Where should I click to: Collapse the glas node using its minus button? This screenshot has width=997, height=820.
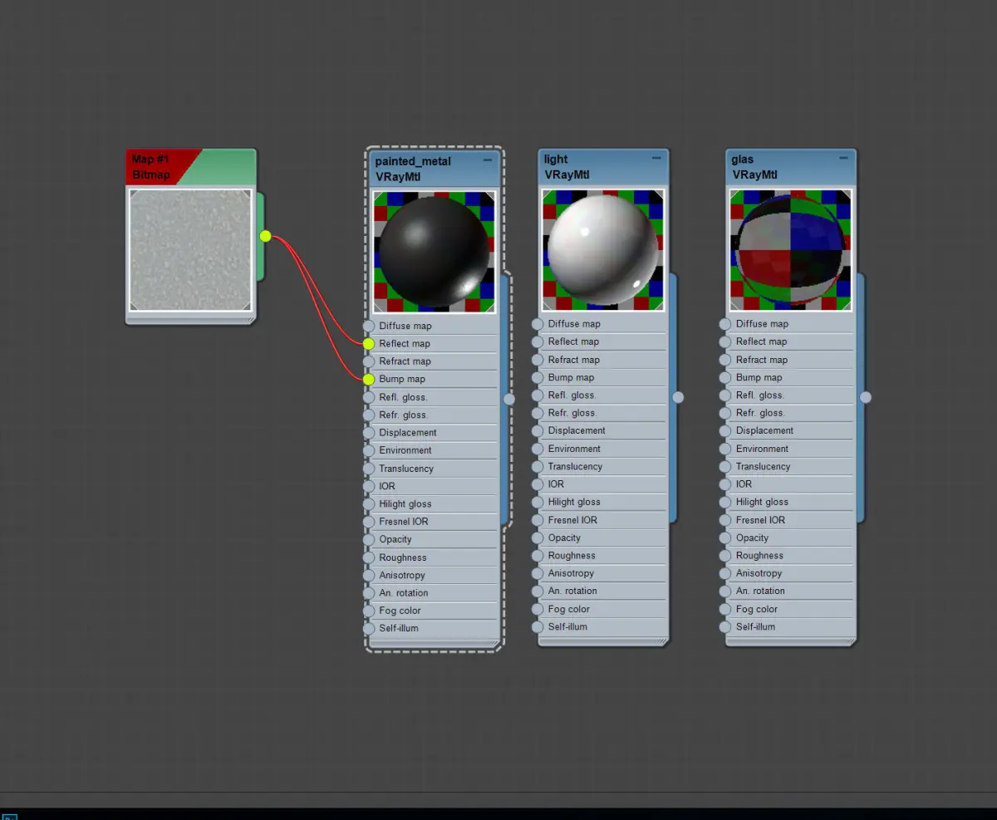pos(844,158)
